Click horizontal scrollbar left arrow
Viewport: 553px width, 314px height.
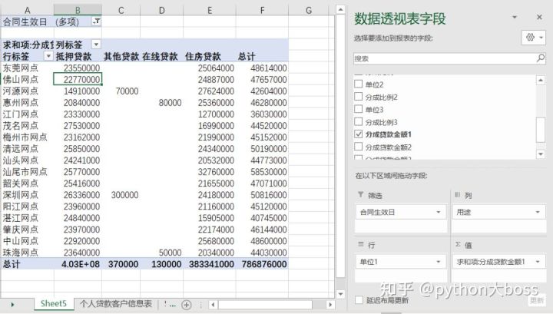tap(213, 305)
